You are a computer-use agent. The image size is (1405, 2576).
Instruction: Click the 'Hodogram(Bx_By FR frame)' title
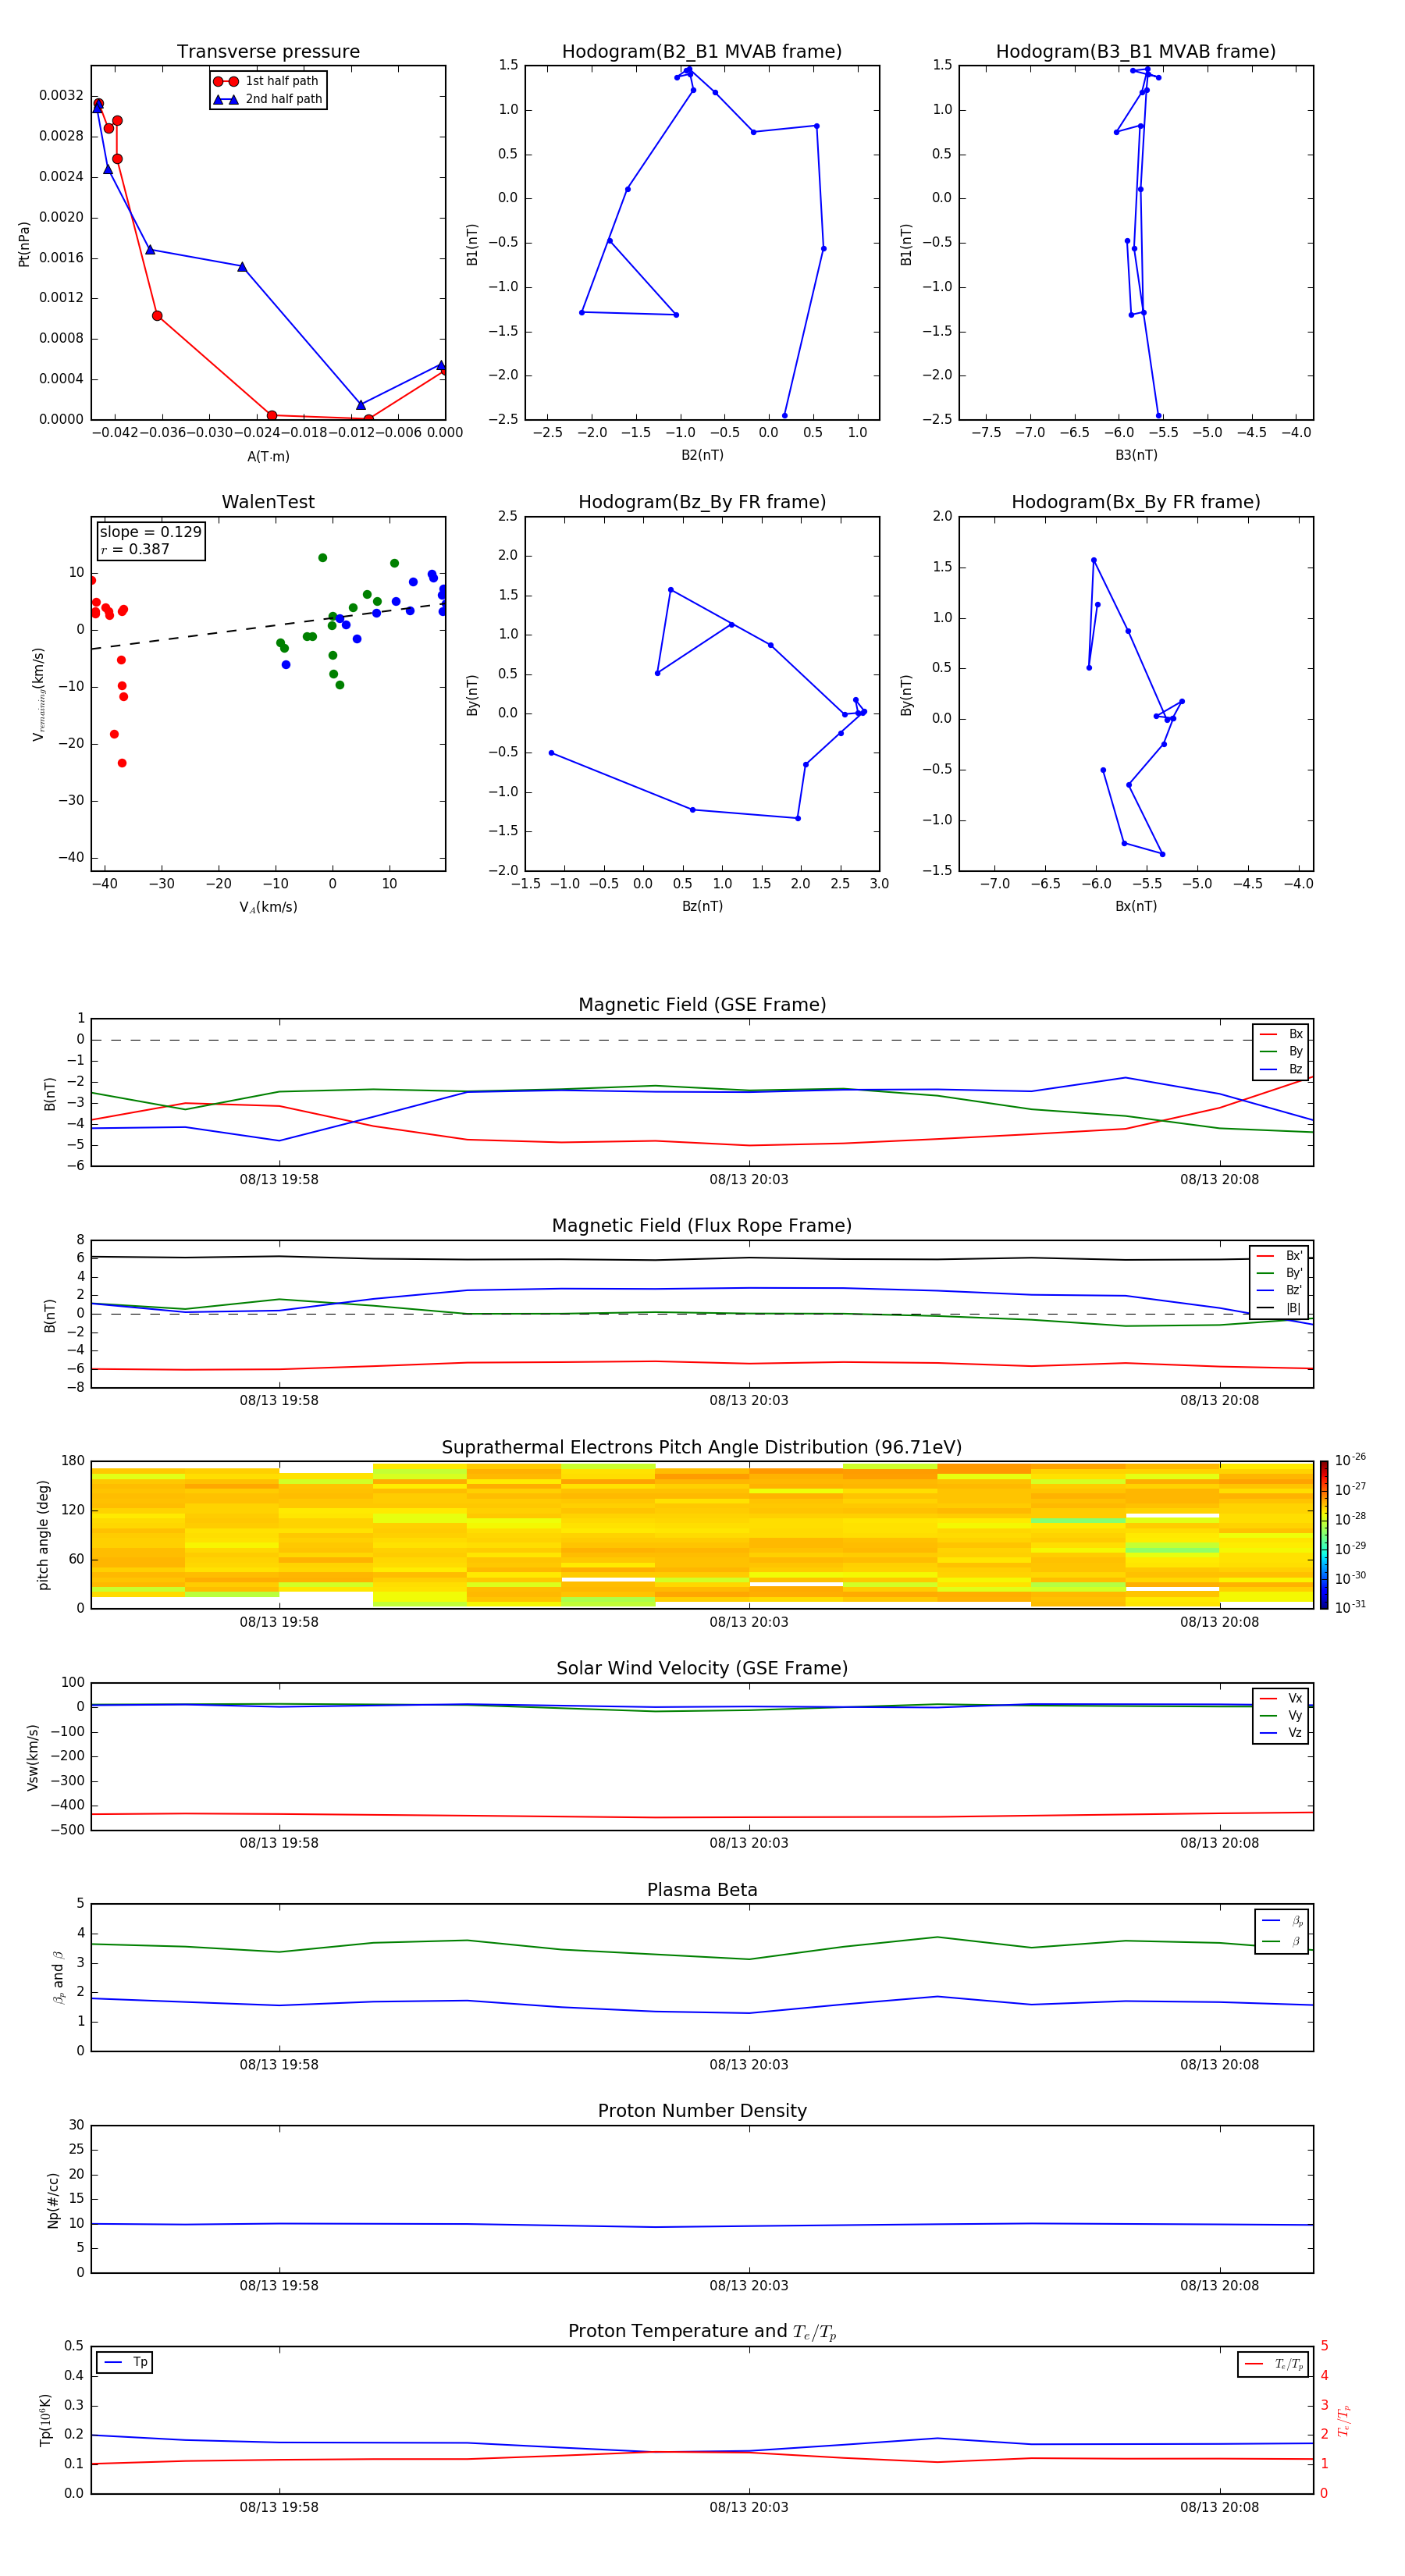1136,502
